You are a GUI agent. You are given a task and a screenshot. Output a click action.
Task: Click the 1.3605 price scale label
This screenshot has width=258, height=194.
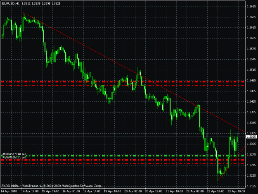251,38
